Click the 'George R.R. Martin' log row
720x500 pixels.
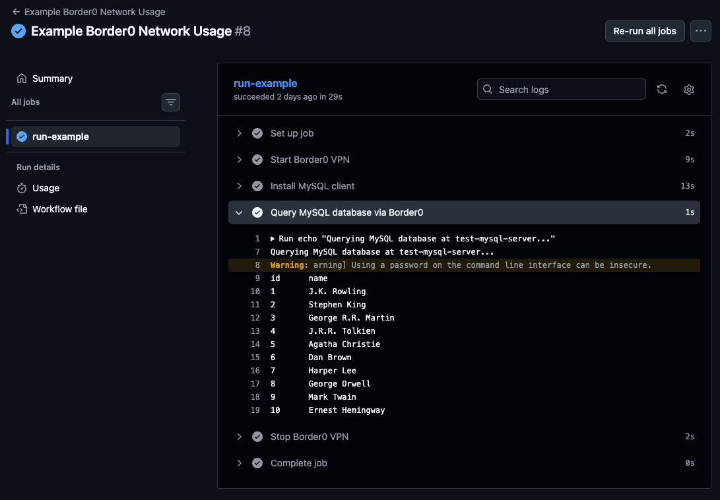(464, 318)
